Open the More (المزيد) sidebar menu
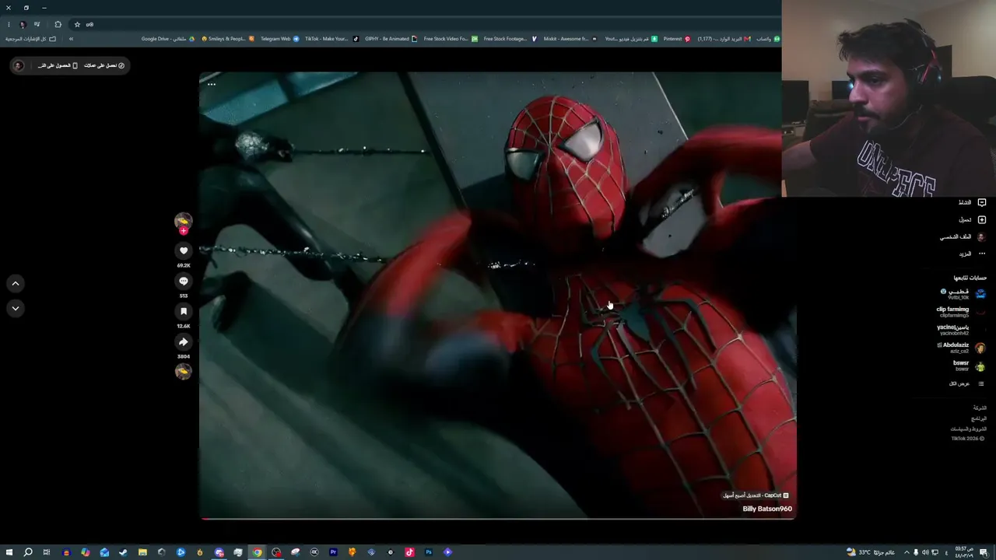The width and height of the screenshot is (996, 560). 972,254
